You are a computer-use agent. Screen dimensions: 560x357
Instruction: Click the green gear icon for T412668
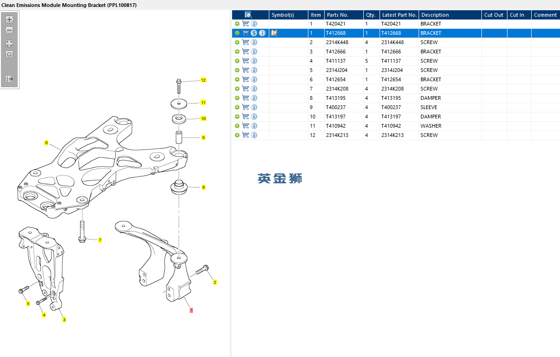coord(237,33)
